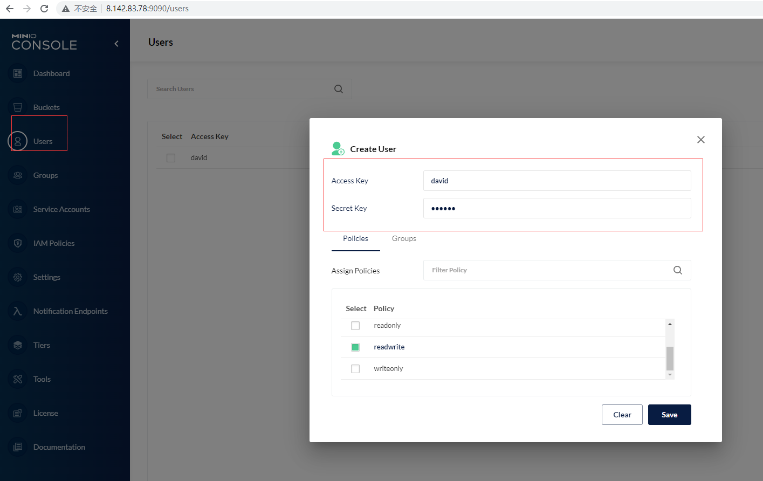The height and width of the screenshot is (481, 763).
Task: Click the Tiers layers icon
Action: point(18,345)
